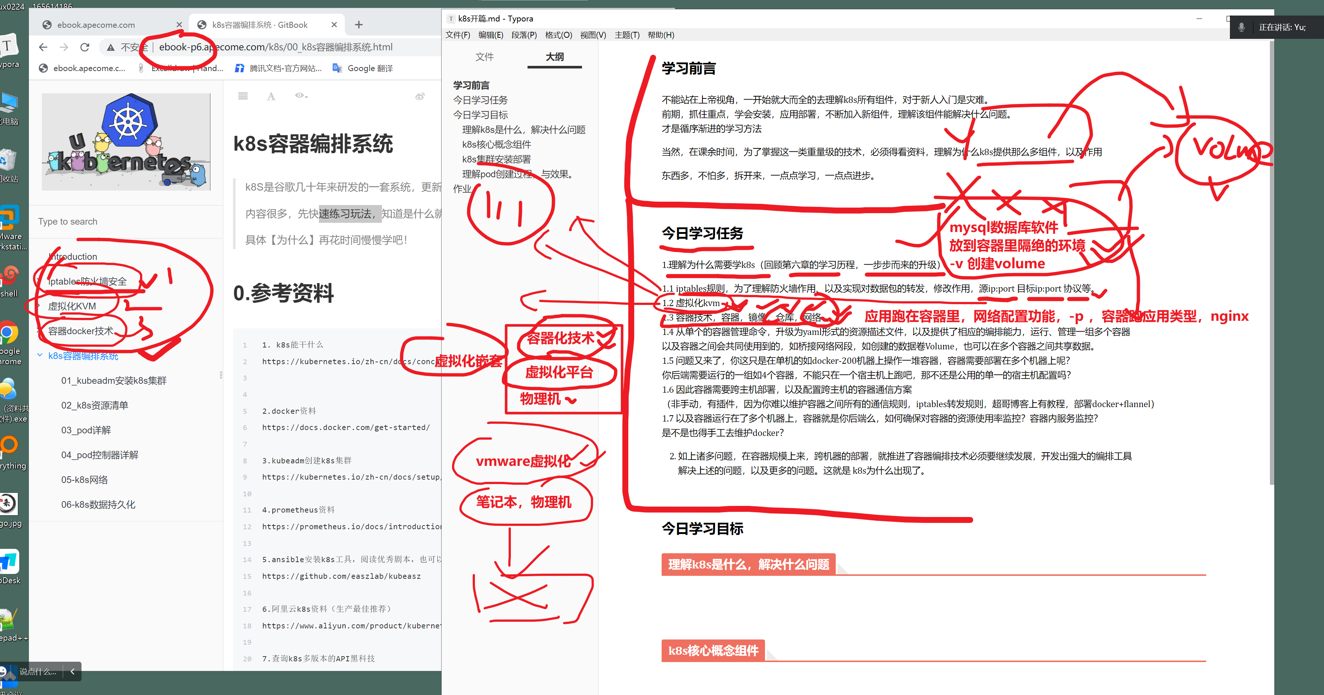The width and height of the screenshot is (1324, 695).
Task: Collapse k8s容器编排系统 chapter tree
Action: 40,355
